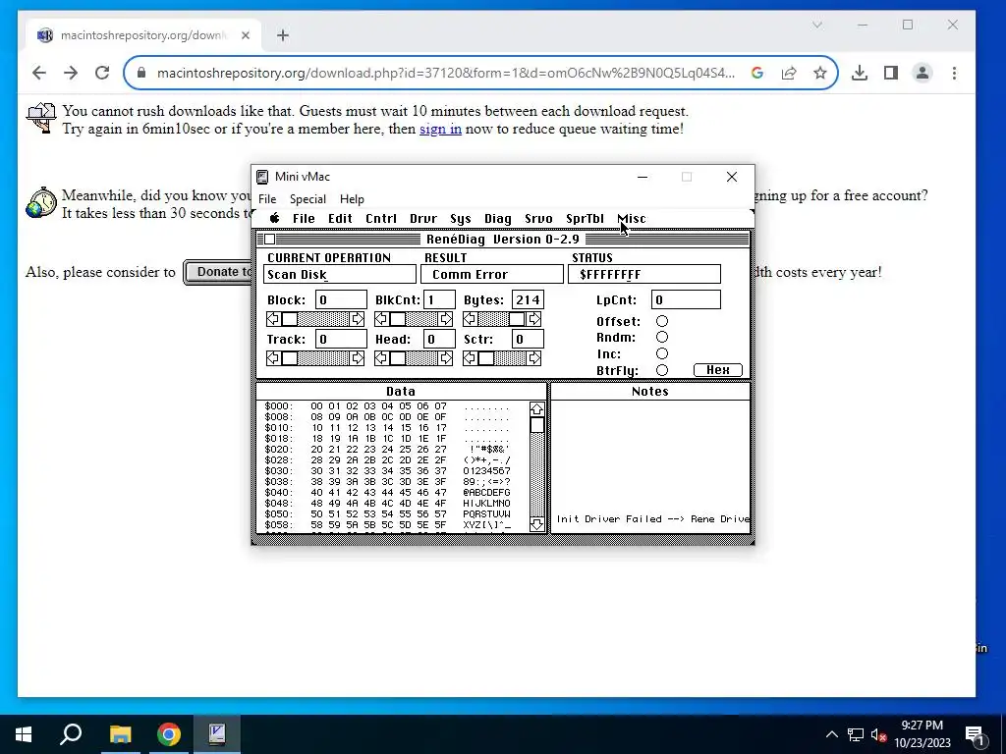
Task: Click Track slider left arrow
Action: 273,357
